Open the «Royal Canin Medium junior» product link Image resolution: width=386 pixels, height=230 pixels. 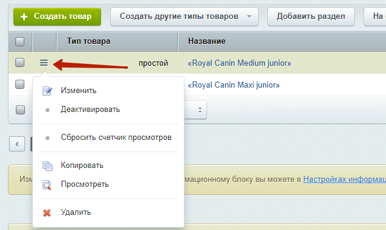click(x=239, y=63)
